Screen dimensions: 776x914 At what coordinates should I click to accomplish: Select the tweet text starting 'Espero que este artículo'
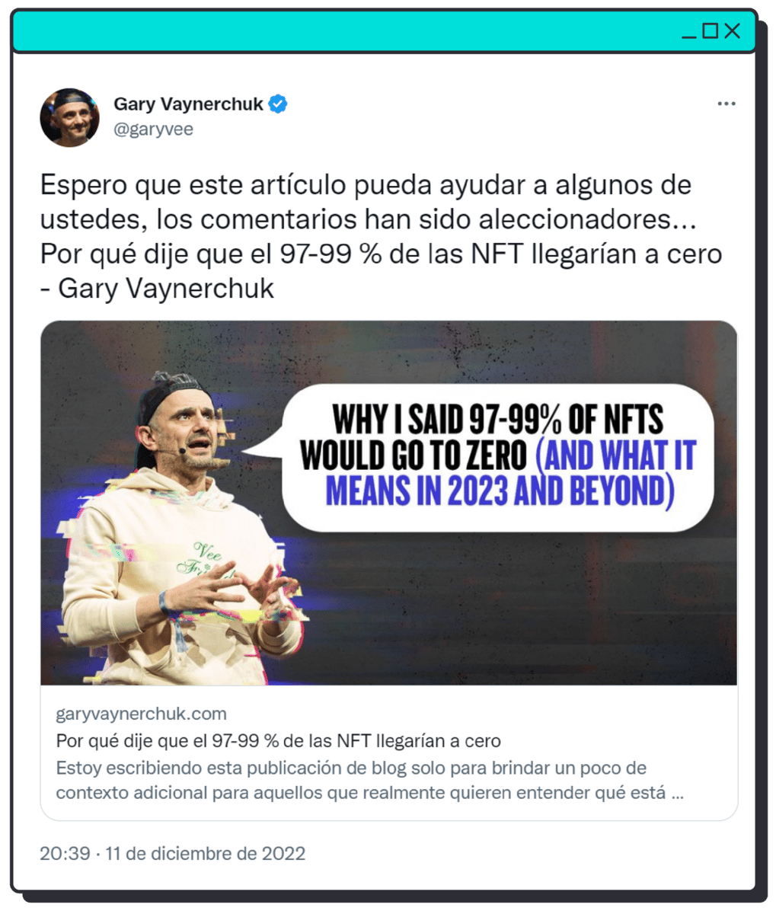click(381, 236)
